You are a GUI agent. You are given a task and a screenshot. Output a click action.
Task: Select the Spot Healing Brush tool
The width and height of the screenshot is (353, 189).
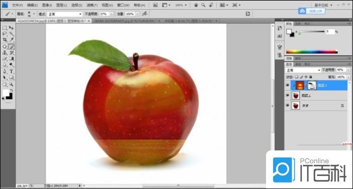pos(5,47)
